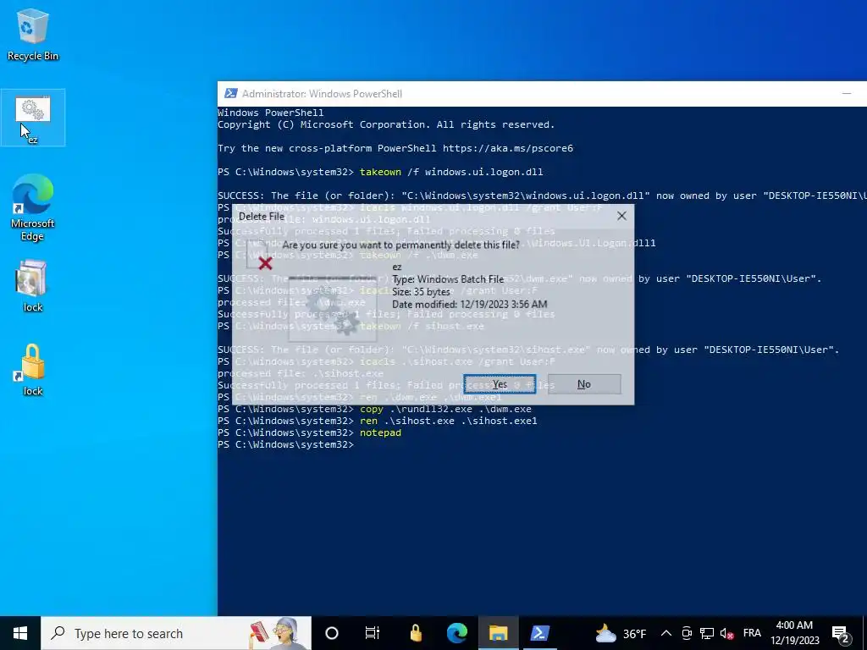
Task: Click the red X delete icon in dialog
Action: 265,264
